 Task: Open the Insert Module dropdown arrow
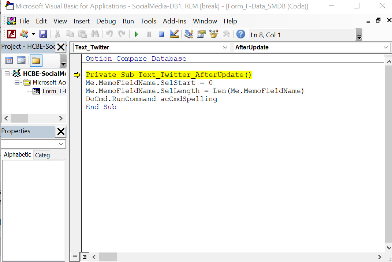[x=33, y=34]
